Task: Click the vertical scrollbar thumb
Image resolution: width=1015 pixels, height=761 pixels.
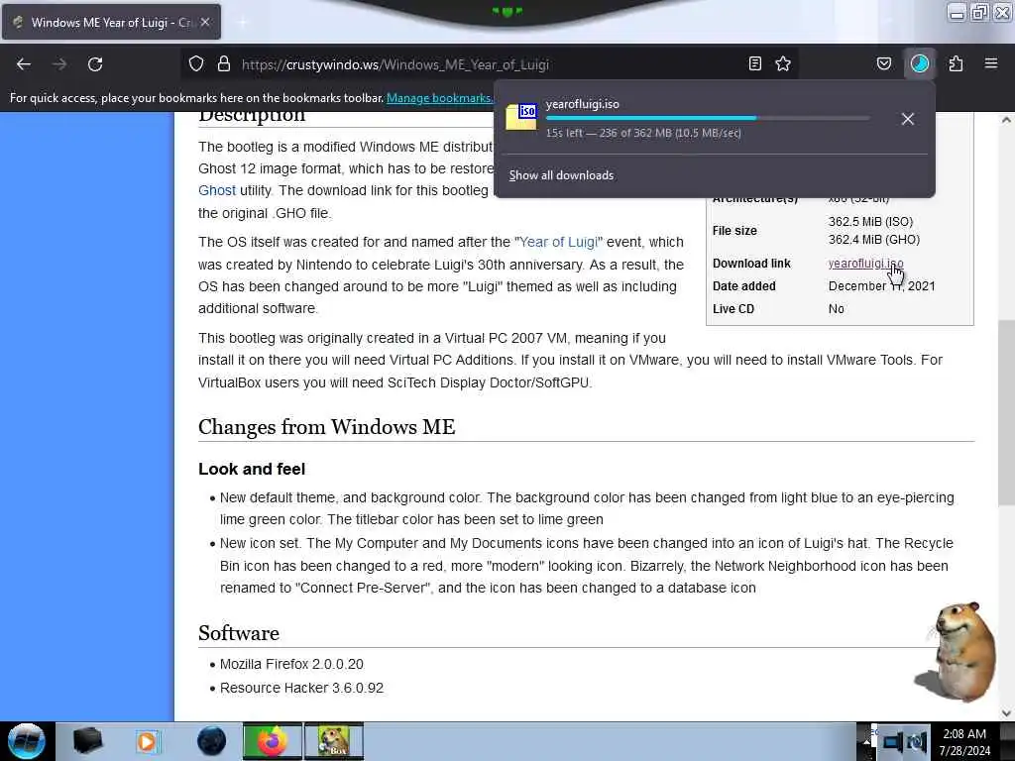Action: pyautogui.click(x=1005, y=413)
